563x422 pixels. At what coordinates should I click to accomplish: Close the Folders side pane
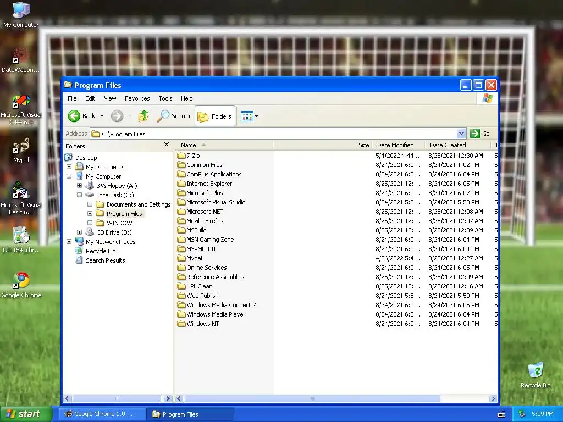point(166,145)
